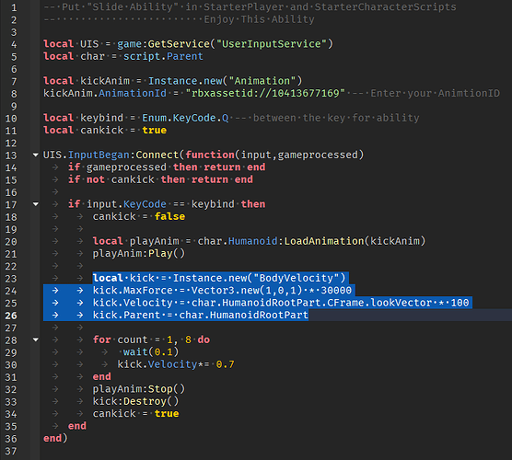Click line number 1 in gutter
512x460 pixels.
[x=14, y=7]
